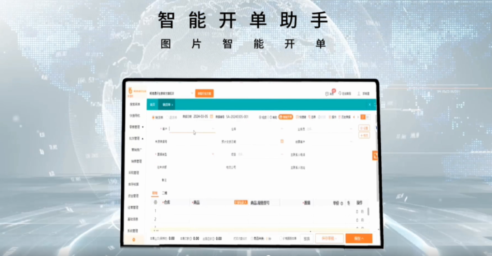This screenshot has width=492, height=256.
Task: Open the 结算客户 field lookup ellipsis
Action: click(351, 142)
